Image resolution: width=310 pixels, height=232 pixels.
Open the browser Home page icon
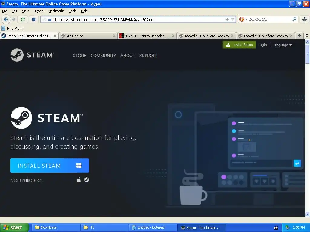coord(34,19)
